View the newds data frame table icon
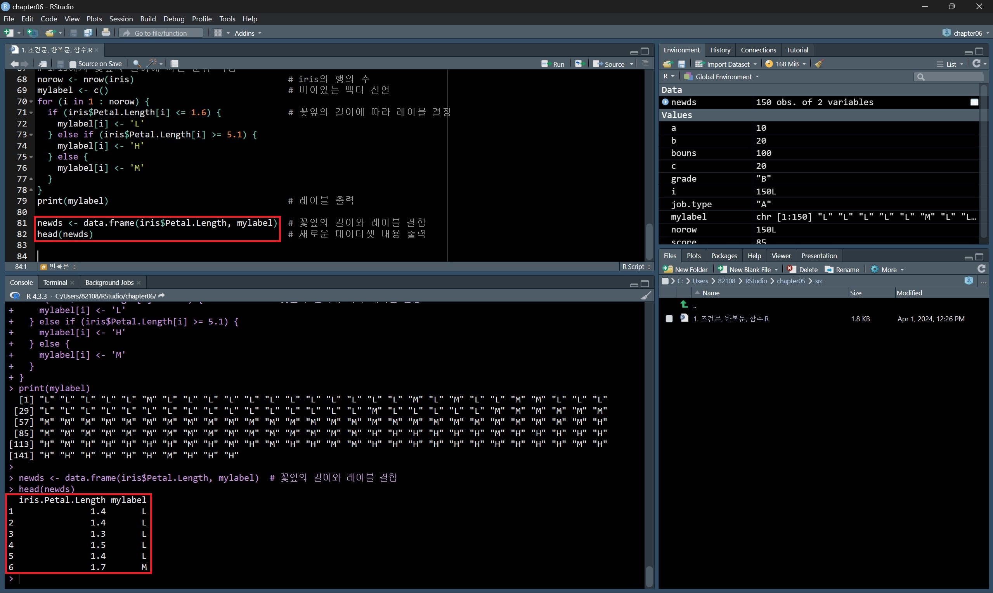 click(x=974, y=102)
